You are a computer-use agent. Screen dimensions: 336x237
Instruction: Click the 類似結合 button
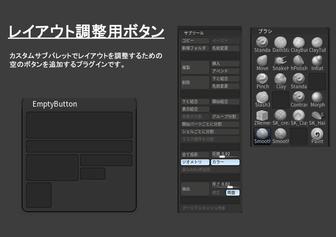point(225,101)
